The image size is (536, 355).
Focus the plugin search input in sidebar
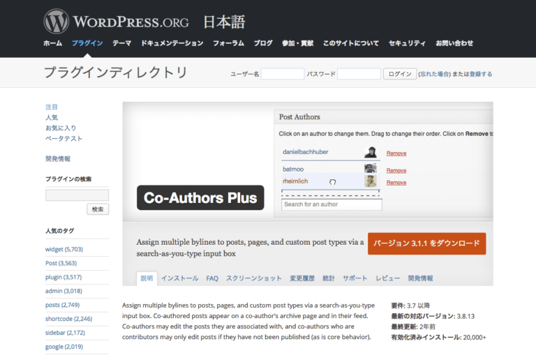[x=77, y=195]
